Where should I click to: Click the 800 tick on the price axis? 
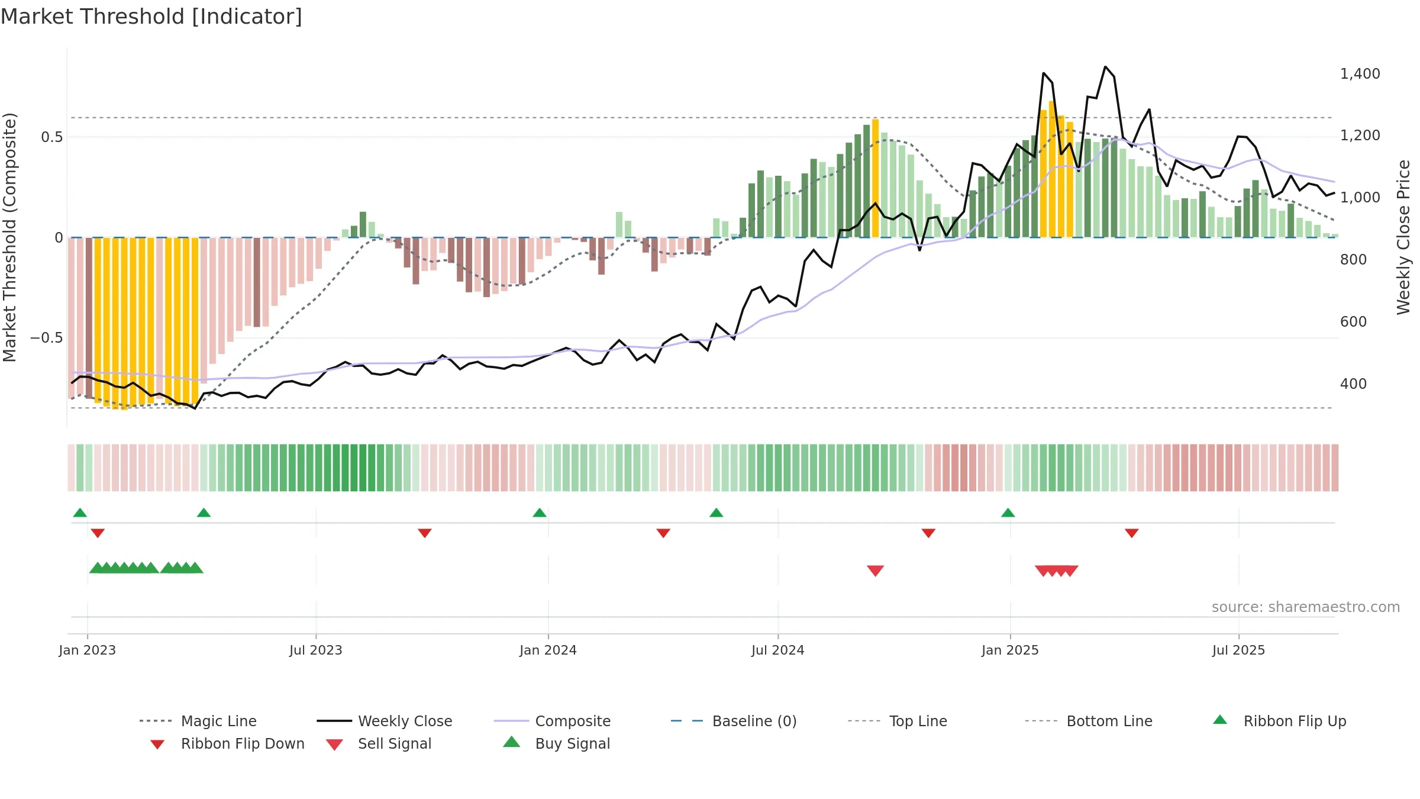coord(1354,260)
